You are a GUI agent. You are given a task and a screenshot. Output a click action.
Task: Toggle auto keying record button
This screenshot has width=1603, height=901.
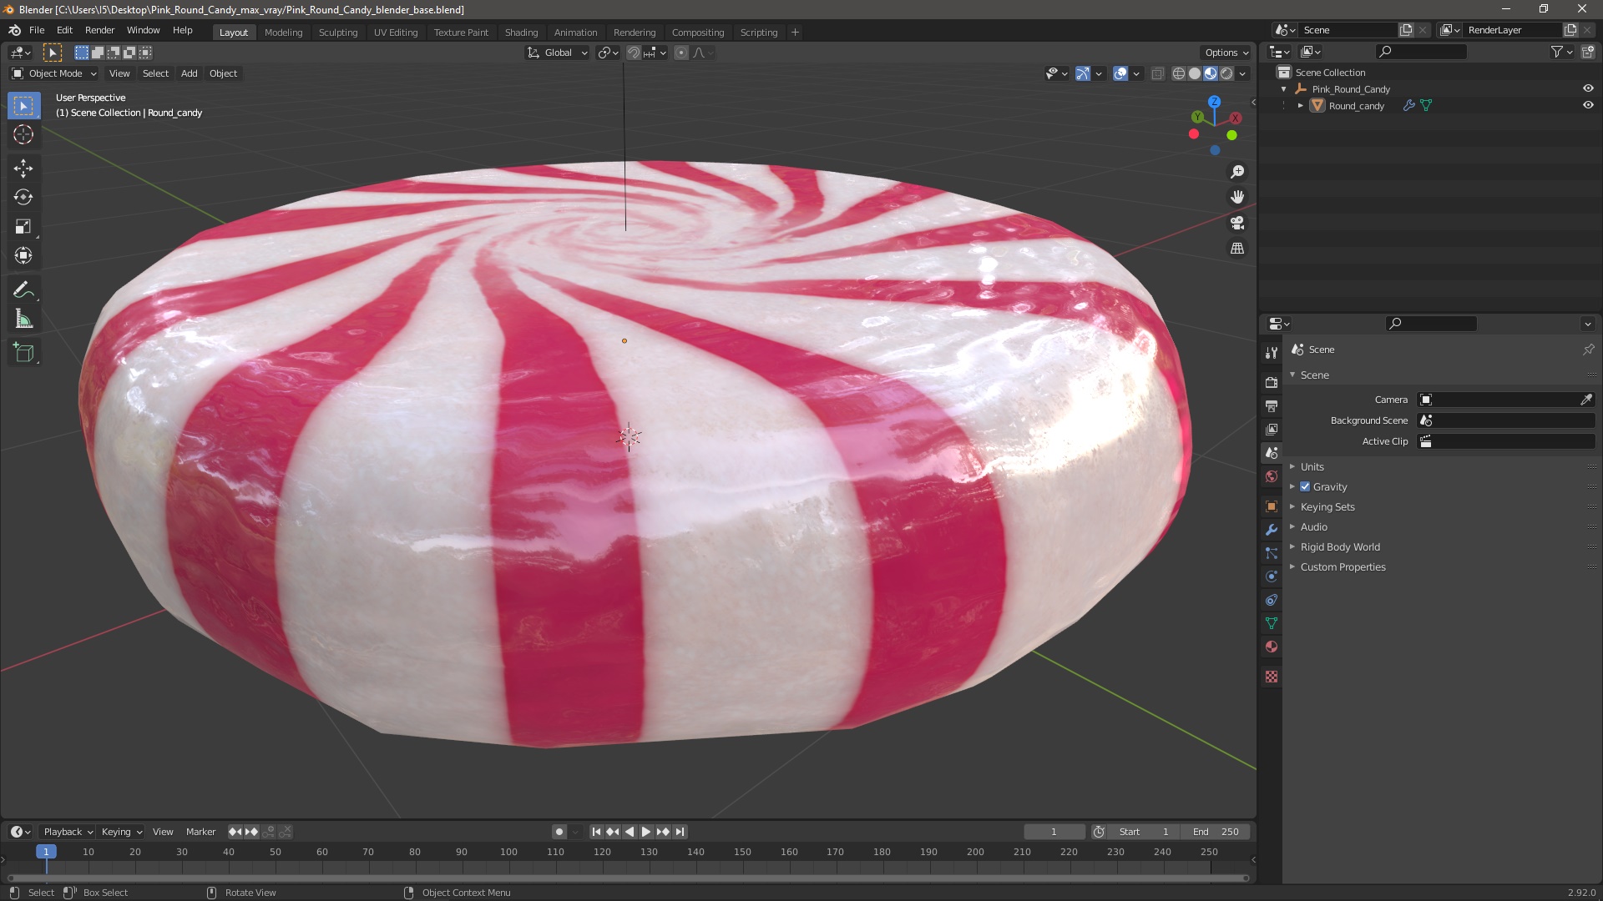pyautogui.click(x=559, y=832)
